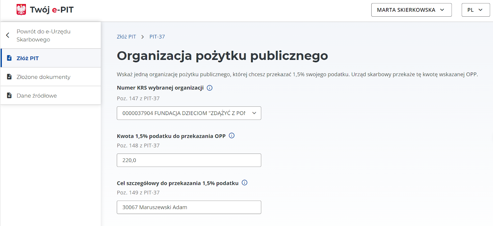
Task: Focus the tax amount field showing 220,0
Action: [x=189, y=160]
